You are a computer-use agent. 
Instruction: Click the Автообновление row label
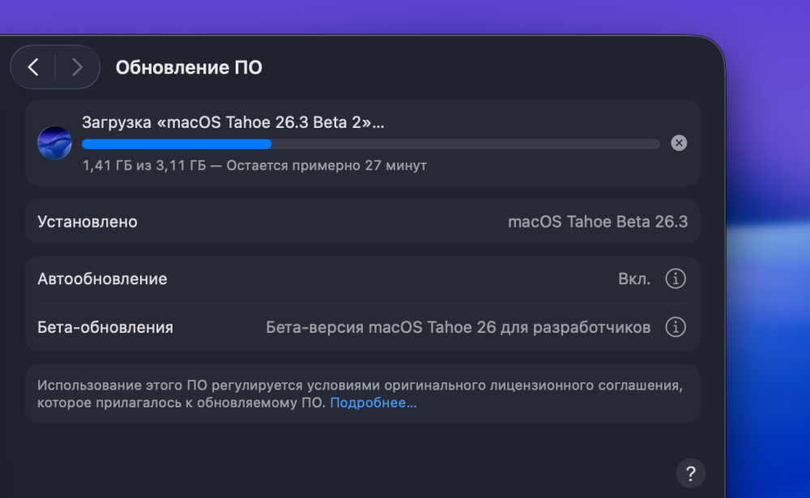(102, 279)
